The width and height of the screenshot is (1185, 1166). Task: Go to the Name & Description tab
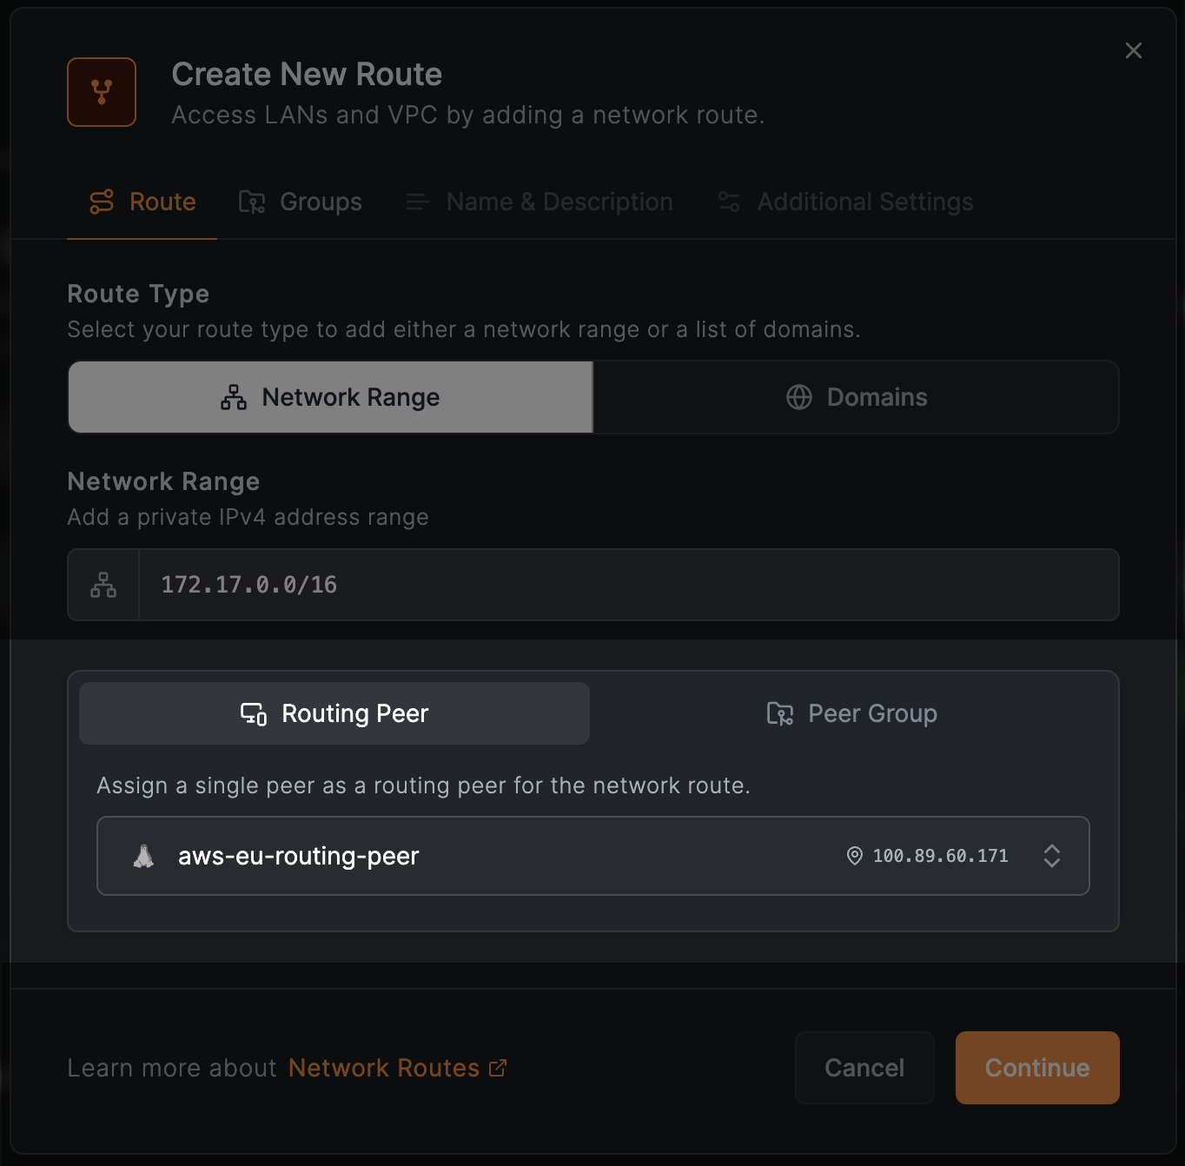tap(539, 202)
